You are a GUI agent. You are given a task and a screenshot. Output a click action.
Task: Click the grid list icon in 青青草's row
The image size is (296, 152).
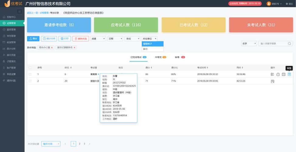(272, 74)
